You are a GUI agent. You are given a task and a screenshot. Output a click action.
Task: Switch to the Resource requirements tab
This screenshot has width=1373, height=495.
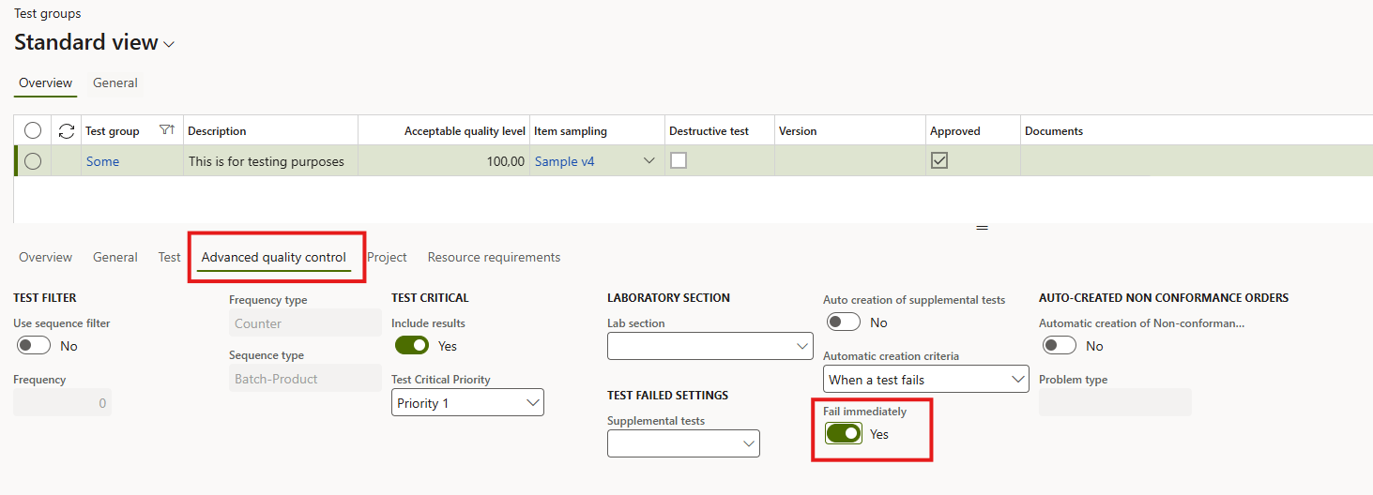pyautogui.click(x=494, y=257)
